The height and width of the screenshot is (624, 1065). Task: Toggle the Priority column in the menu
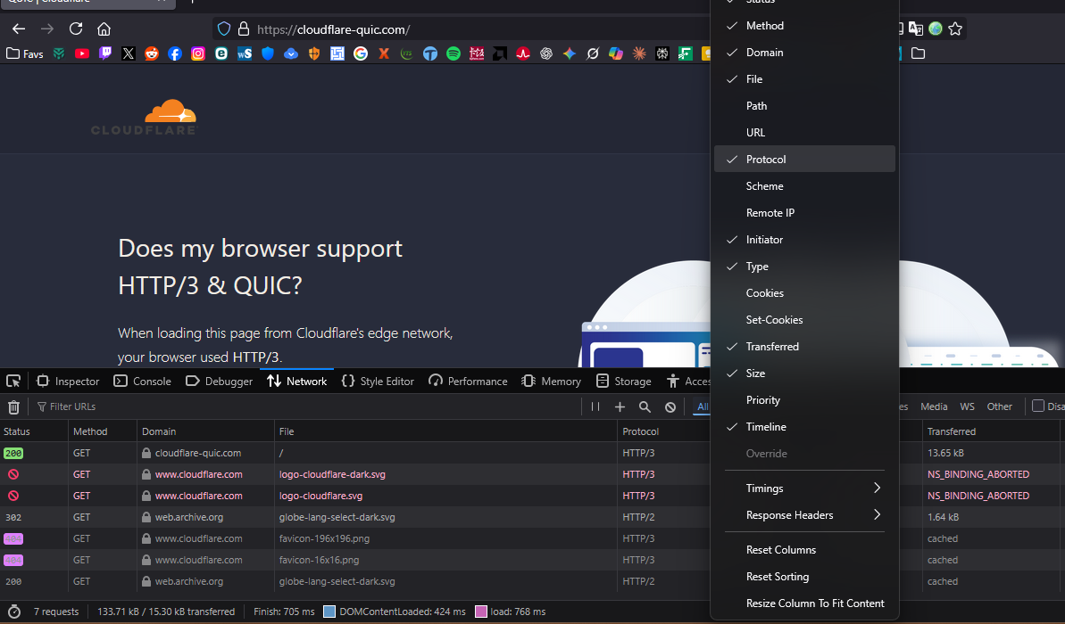point(805,400)
